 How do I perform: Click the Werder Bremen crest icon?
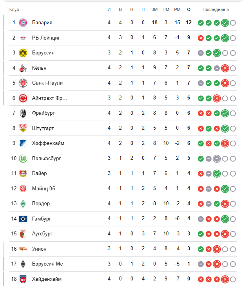click(x=23, y=204)
